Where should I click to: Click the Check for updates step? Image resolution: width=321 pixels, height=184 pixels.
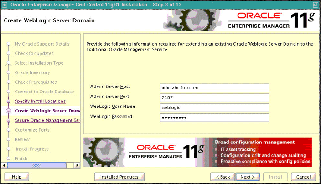(x=34, y=54)
